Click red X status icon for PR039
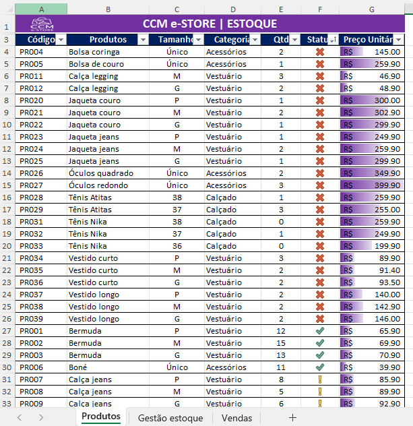Screen dimensions: 413x426 point(320,319)
